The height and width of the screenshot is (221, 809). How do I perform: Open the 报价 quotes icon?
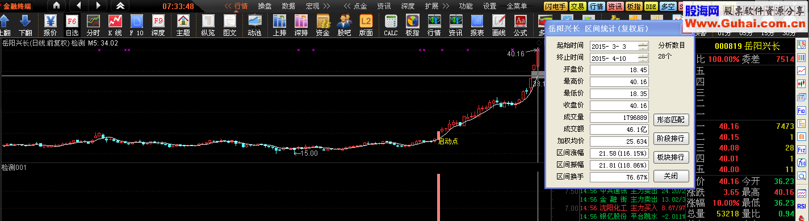click(50, 22)
